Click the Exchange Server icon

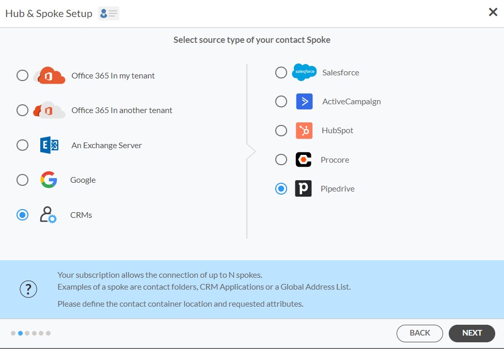[x=49, y=145]
